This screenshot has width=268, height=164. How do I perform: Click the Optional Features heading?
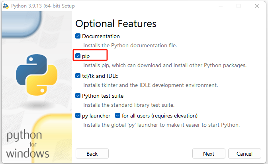(x=116, y=23)
